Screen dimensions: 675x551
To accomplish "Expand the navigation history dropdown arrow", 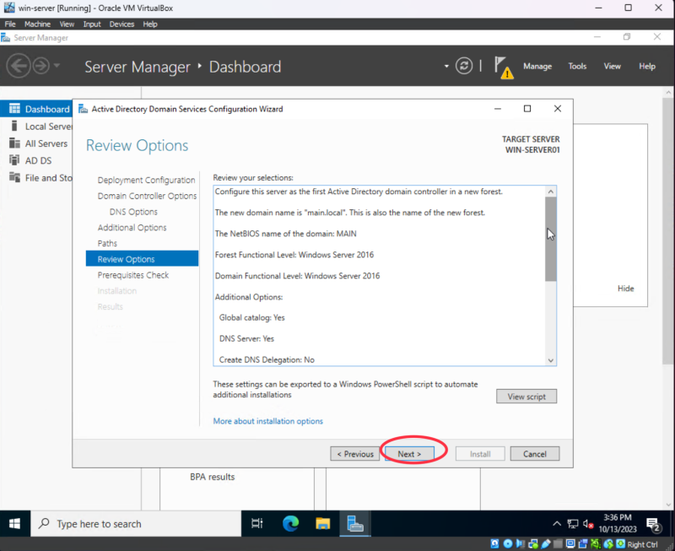I will (x=57, y=66).
